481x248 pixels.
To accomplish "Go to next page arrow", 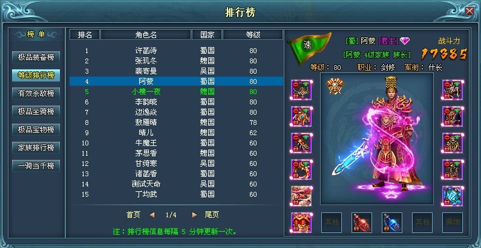I will pyautogui.click(x=194, y=215).
